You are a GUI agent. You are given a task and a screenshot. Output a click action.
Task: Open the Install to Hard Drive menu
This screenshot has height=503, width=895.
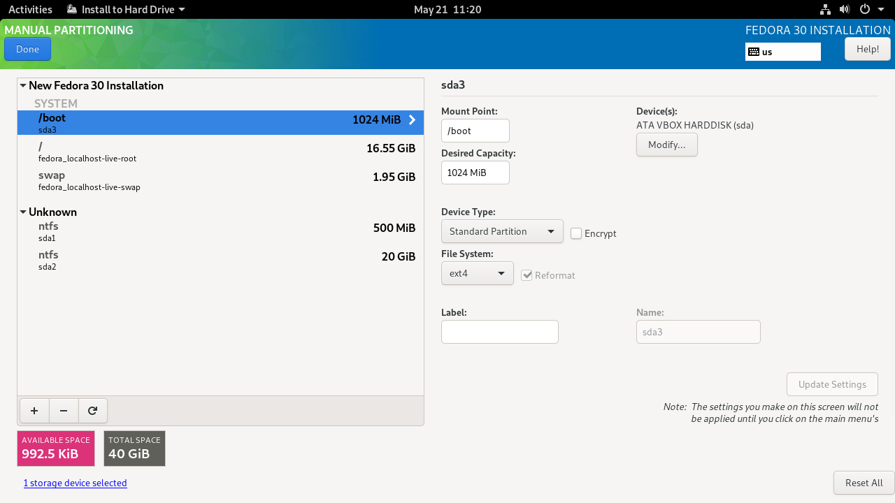[126, 10]
